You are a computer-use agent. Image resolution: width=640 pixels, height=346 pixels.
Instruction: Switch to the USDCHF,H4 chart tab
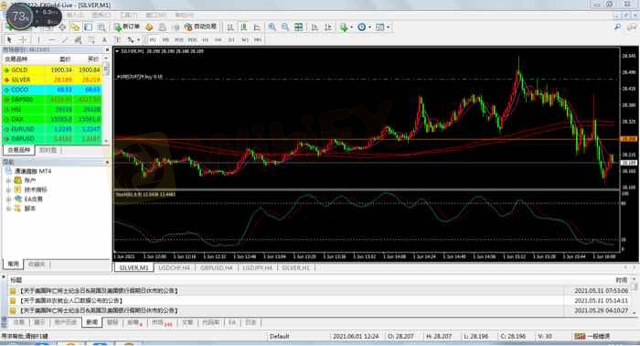174,267
